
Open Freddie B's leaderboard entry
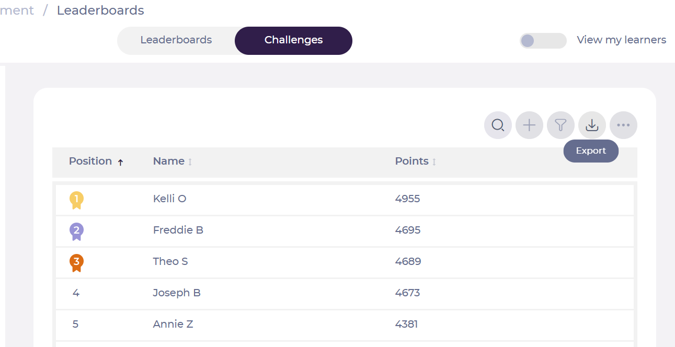pyautogui.click(x=345, y=230)
